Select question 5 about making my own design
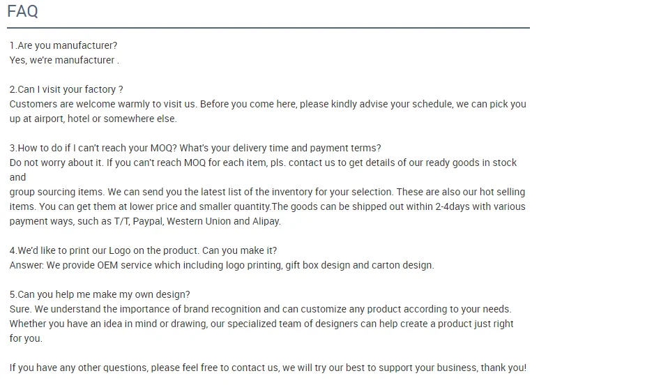The image size is (661, 385). [100, 294]
